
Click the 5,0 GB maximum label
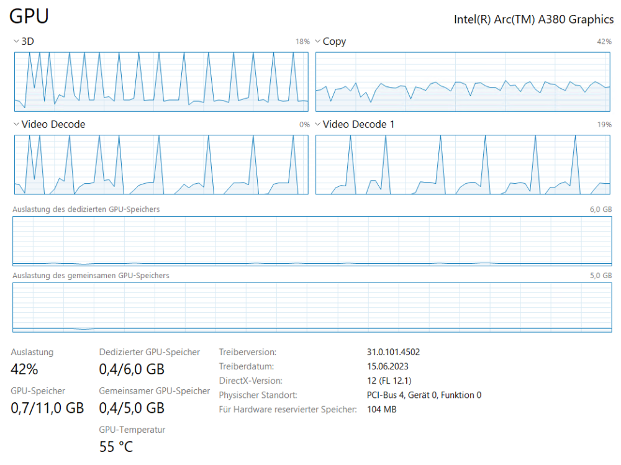point(601,275)
